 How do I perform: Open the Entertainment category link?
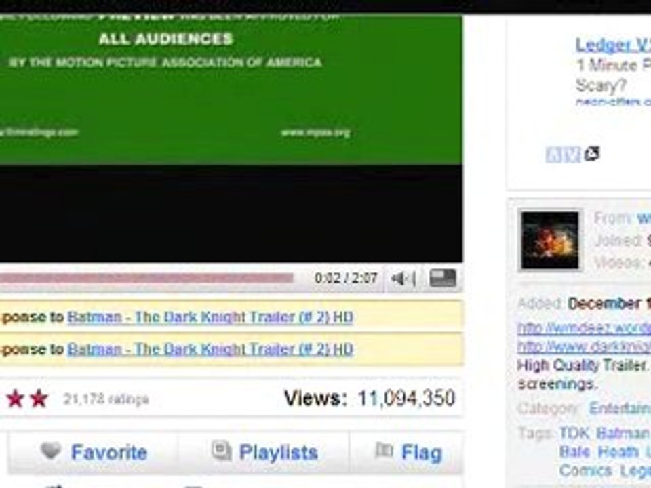[x=620, y=408]
